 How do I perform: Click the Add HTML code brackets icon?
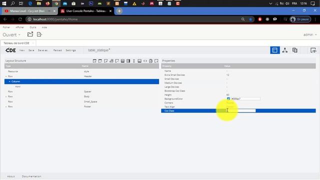(x=145, y=61)
